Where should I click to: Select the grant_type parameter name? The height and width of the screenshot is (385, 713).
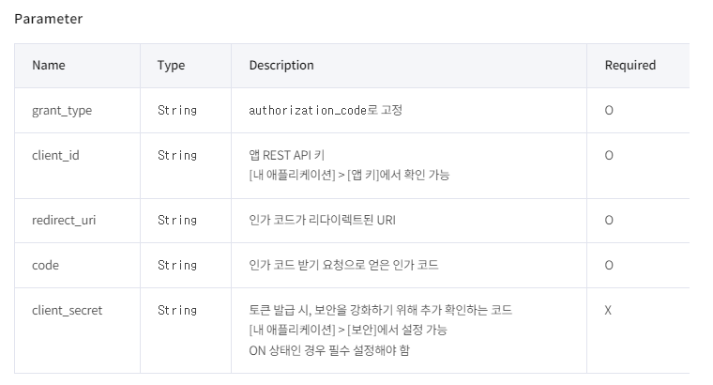point(62,111)
